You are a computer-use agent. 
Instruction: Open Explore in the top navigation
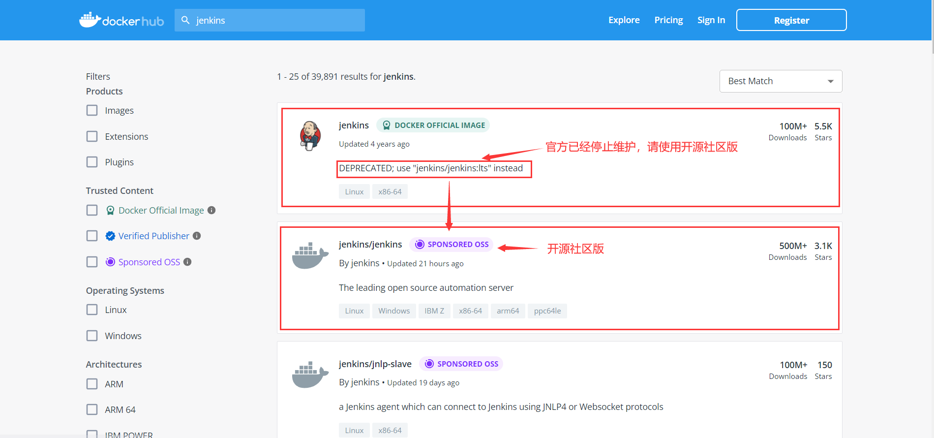624,20
